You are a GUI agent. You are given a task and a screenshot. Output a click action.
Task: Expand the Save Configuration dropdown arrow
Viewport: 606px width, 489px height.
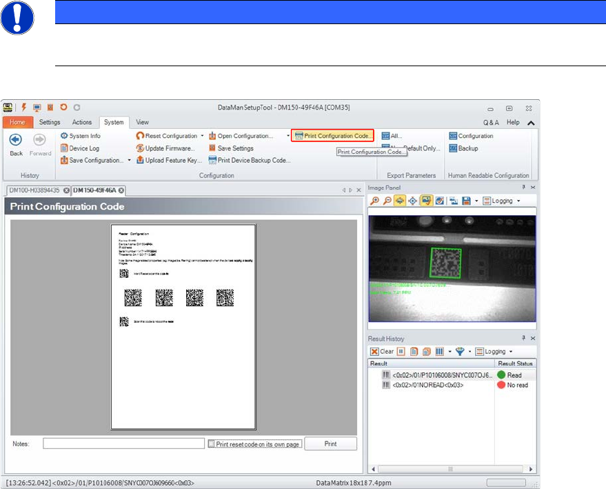pos(129,160)
